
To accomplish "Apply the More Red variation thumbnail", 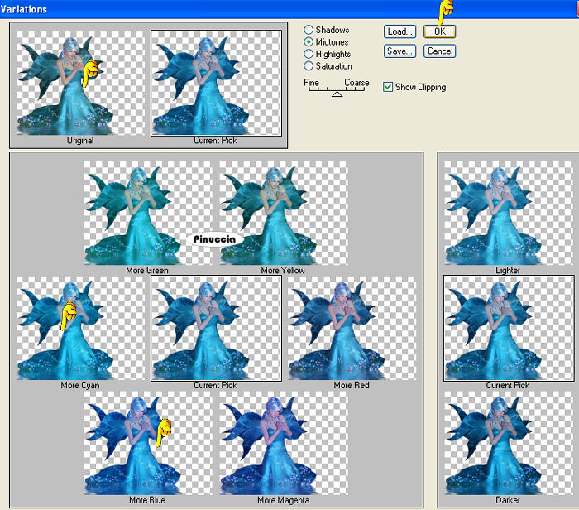I will click(x=352, y=328).
